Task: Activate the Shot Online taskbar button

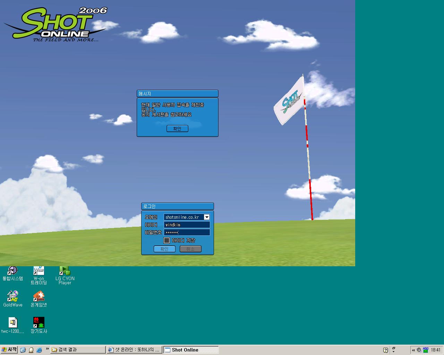Action: [191, 350]
